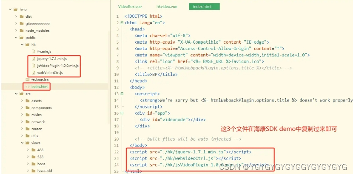Collapse the views folder chevron

(x=22, y=143)
